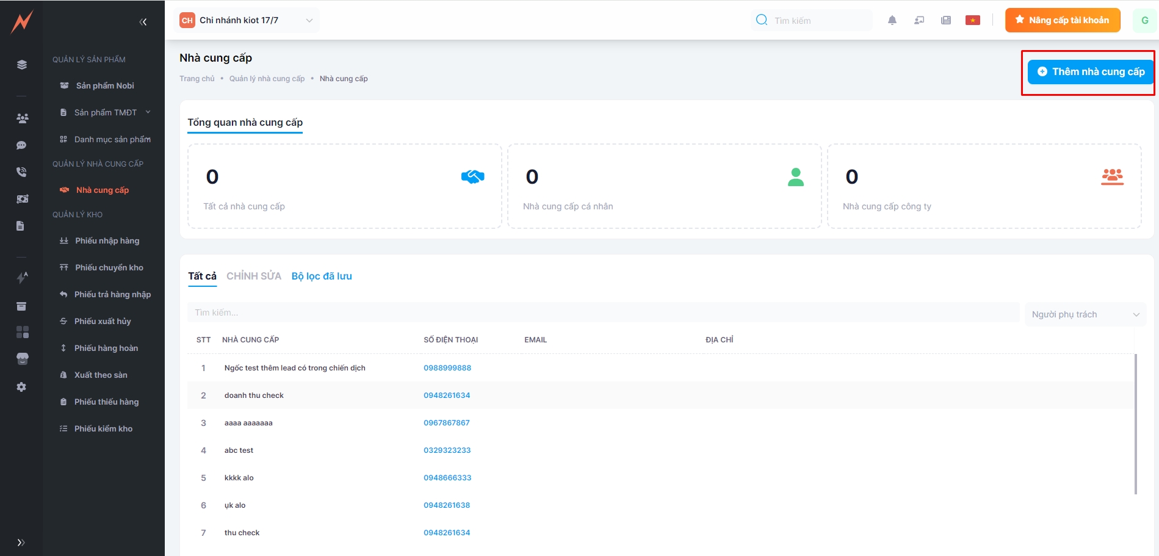Open the news icon in top bar
1159x556 pixels.
[x=945, y=20]
